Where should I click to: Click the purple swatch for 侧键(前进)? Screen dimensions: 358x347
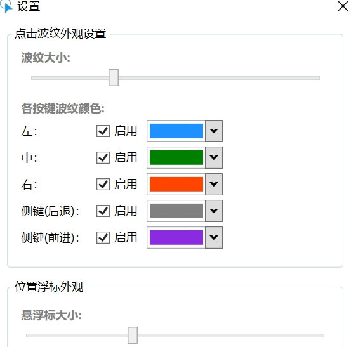point(176,237)
